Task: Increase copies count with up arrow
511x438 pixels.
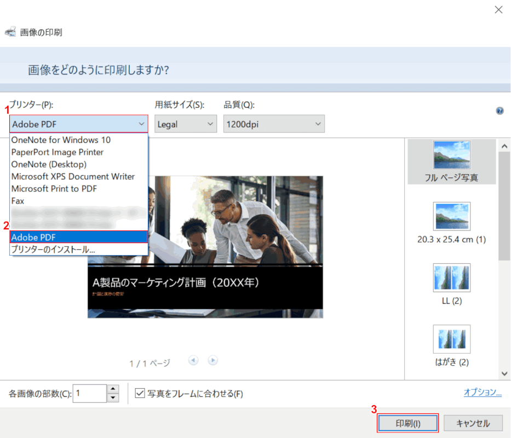Action: [x=113, y=389]
